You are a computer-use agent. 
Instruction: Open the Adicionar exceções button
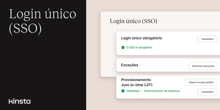tap(203, 66)
